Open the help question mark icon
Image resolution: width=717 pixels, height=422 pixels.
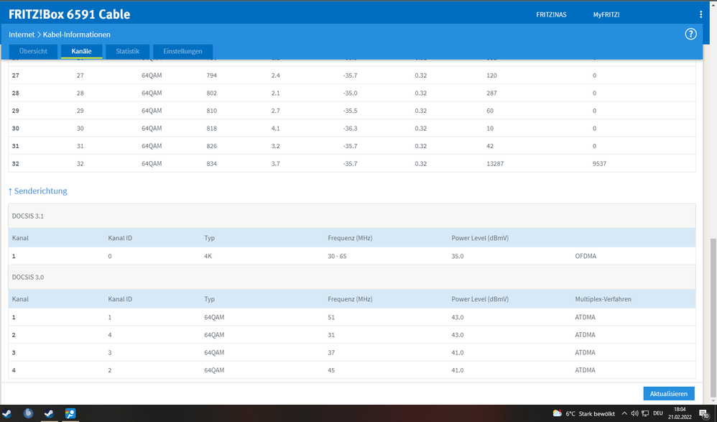pyautogui.click(x=691, y=35)
